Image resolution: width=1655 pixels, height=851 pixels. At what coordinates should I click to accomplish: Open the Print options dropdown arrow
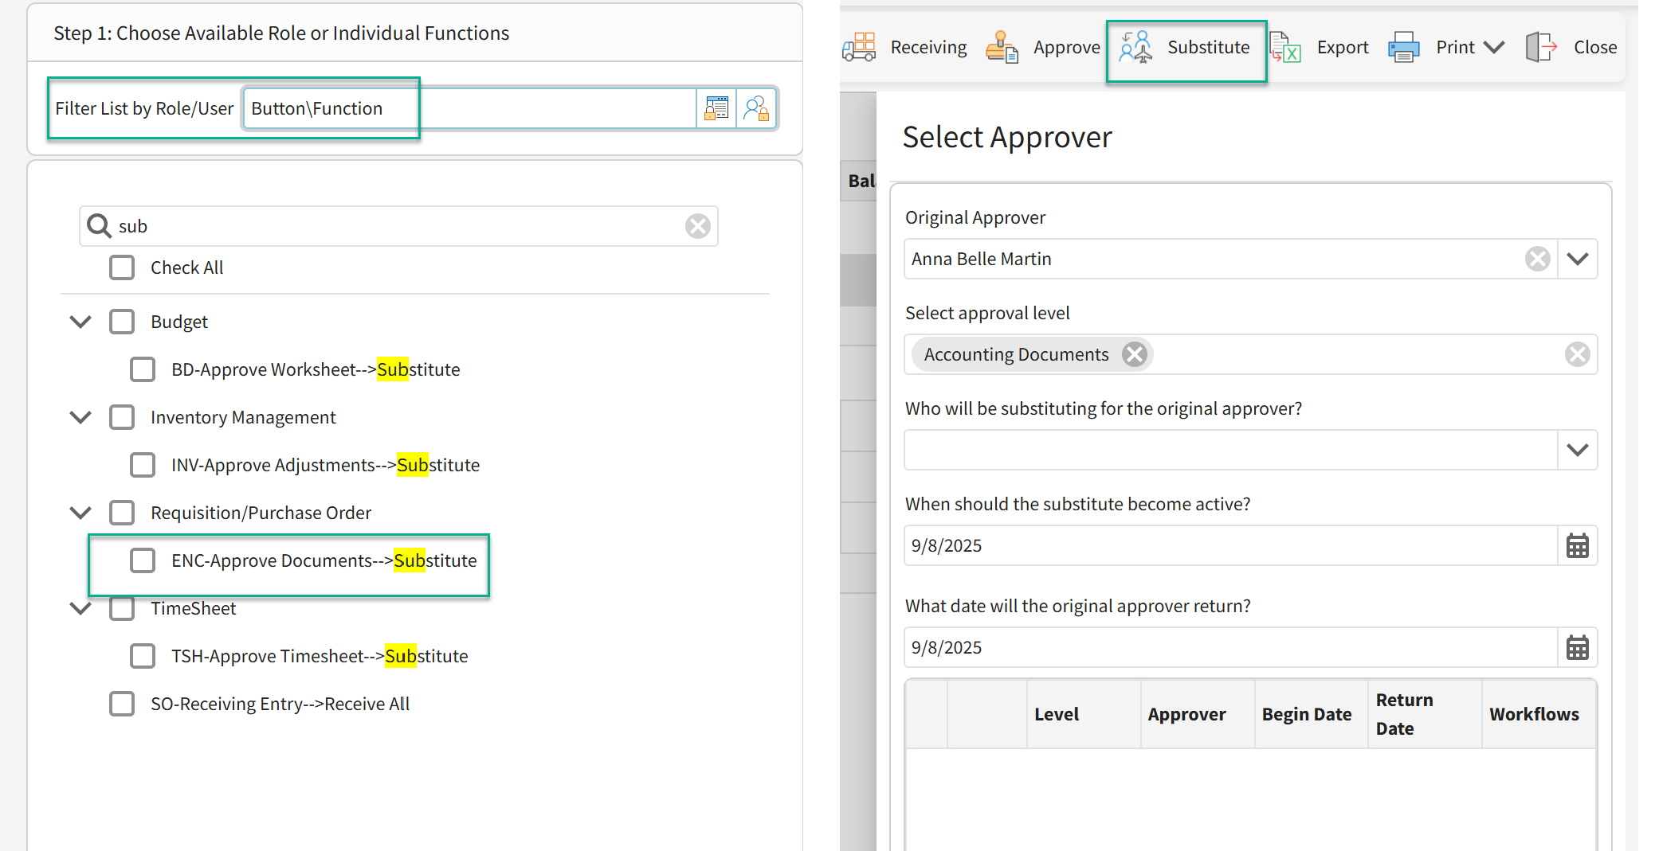1494,48
